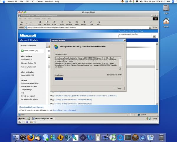
Task: Click the installation status list scroll down arrow
Action: [120, 68]
